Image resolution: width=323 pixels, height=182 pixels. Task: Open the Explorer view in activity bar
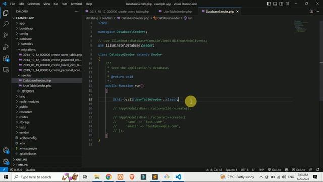6,13
